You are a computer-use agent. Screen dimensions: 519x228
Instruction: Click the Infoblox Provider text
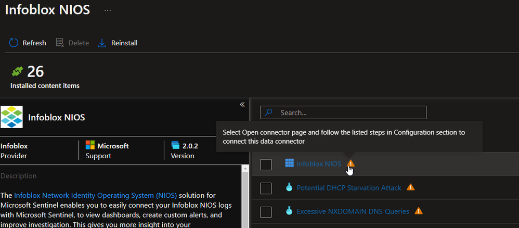[14, 151]
